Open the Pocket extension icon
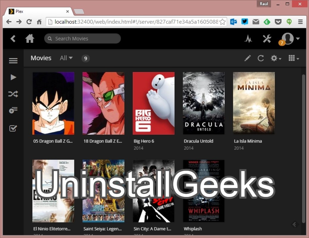309x238 pixels. (x=278, y=22)
